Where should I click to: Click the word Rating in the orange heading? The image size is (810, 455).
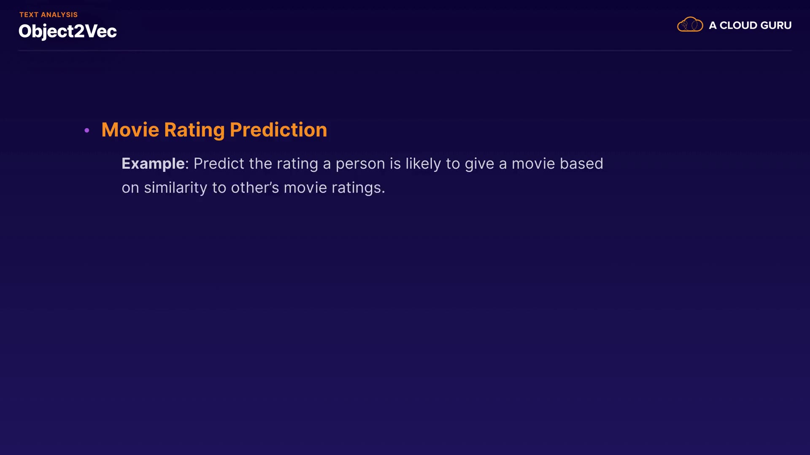(x=194, y=130)
